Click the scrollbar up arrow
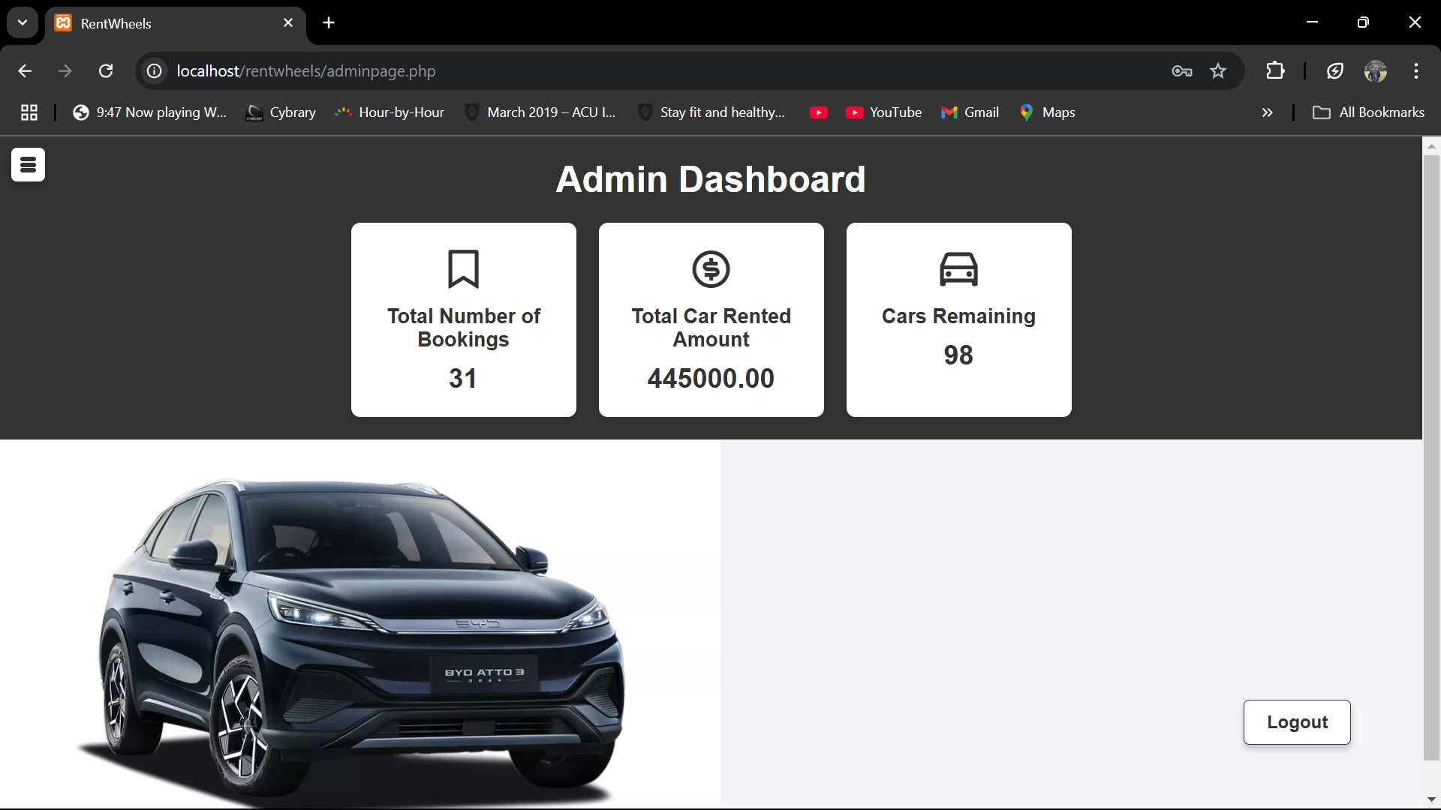The image size is (1441, 810). point(1431,146)
